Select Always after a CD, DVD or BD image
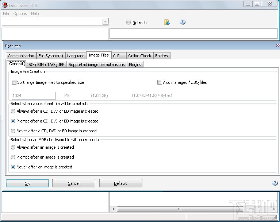This screenshot has height=222, width=280. pos(13,111)
